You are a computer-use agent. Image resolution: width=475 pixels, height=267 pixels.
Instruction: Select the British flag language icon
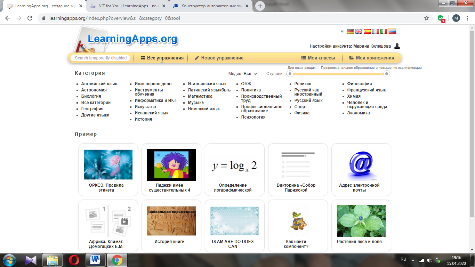pyautogui.click(x=359, y=31)
